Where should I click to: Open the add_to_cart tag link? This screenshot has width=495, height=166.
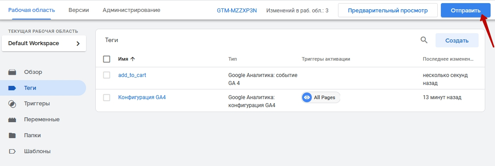(x=132, y=75)
